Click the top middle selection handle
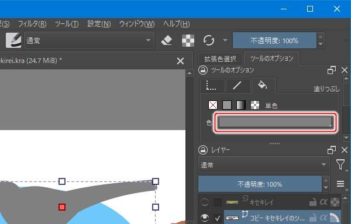This screenshot has width=351, height=224. 62,181
